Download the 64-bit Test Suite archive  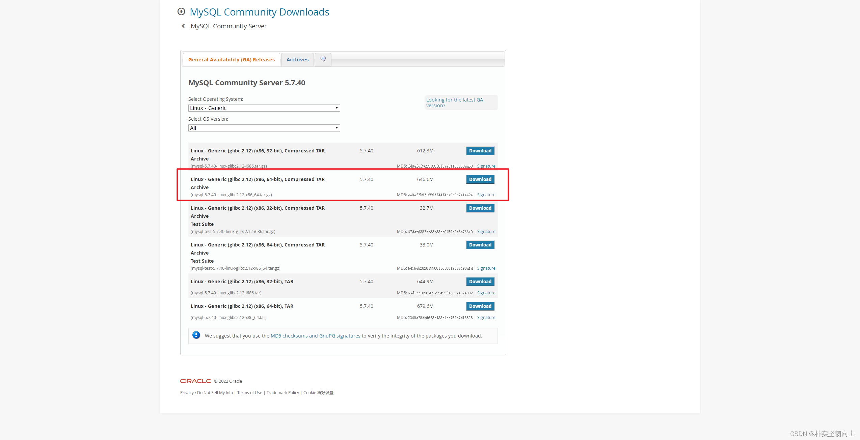pos(480,245)
